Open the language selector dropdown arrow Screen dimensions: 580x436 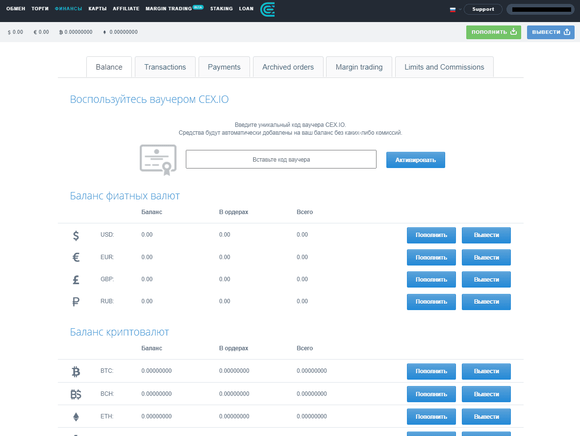click(x=460, y=10)
